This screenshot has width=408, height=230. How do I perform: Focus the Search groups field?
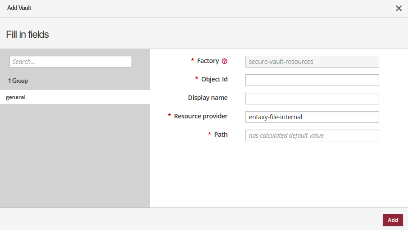(71, 62)
